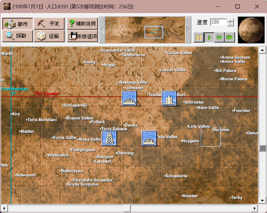Select the tower building icon near Bort
267x213 pixels.
[x=169, y=98]
